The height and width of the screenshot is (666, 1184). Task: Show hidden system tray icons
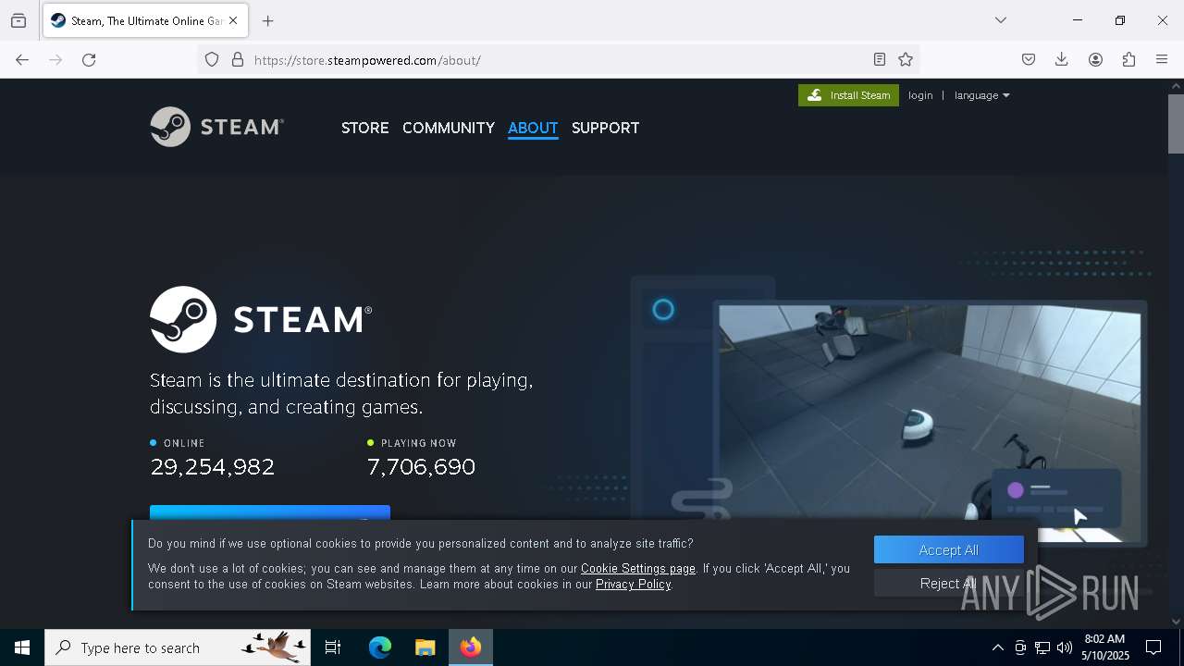tap(997, 647)
